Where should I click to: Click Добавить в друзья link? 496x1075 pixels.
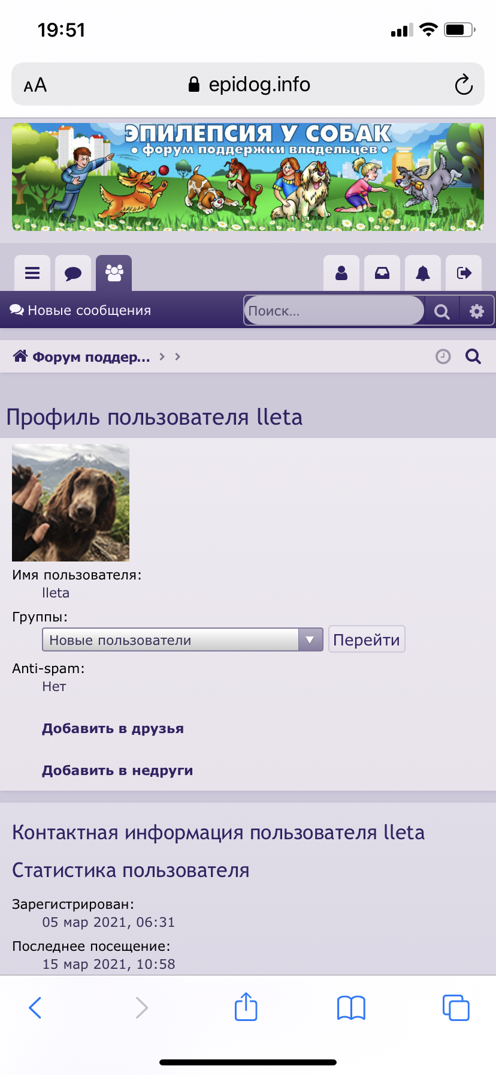pos(113,729)
